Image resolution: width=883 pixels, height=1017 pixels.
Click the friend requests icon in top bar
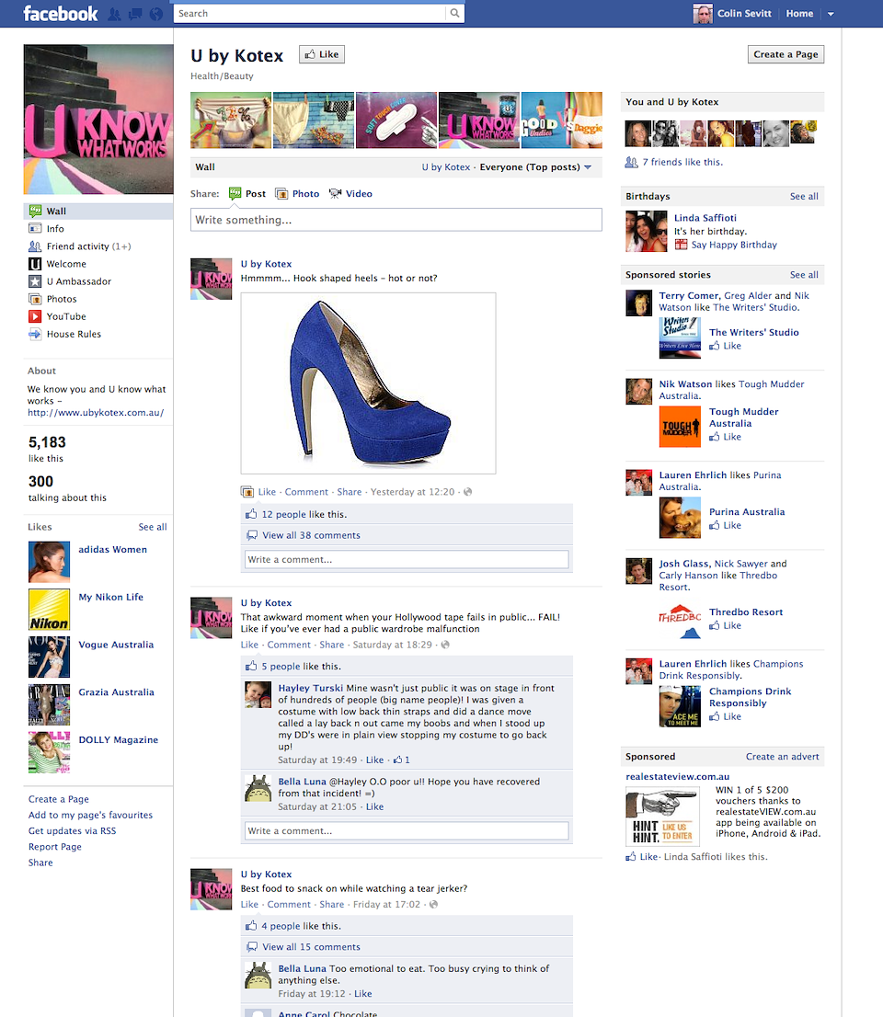pyautogui.click(x=114, y=14)
